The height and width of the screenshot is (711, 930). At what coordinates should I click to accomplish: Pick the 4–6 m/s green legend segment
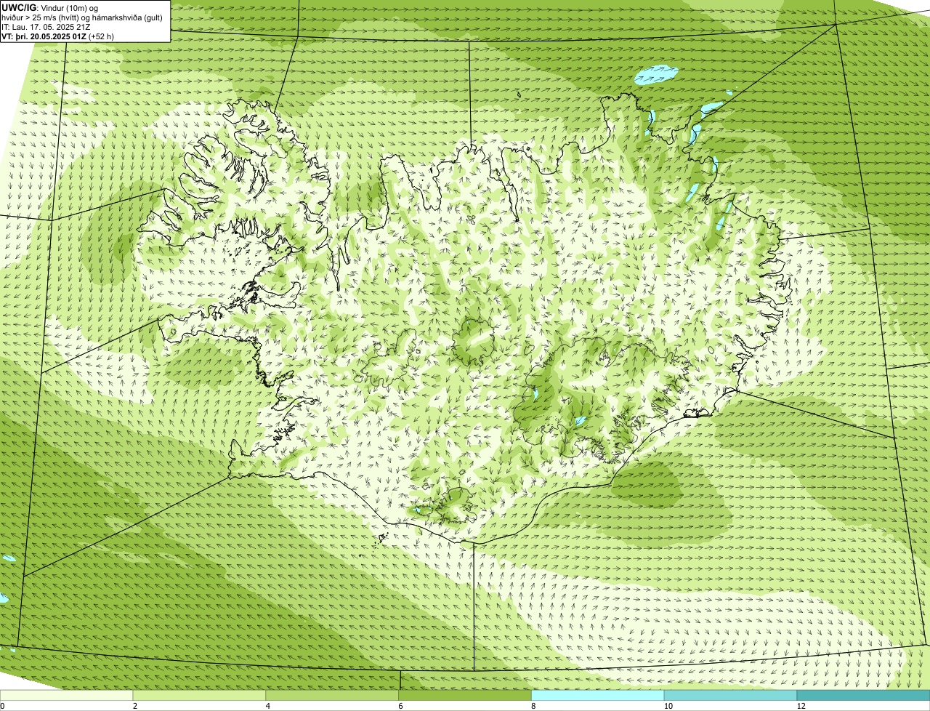pos(333,695)
